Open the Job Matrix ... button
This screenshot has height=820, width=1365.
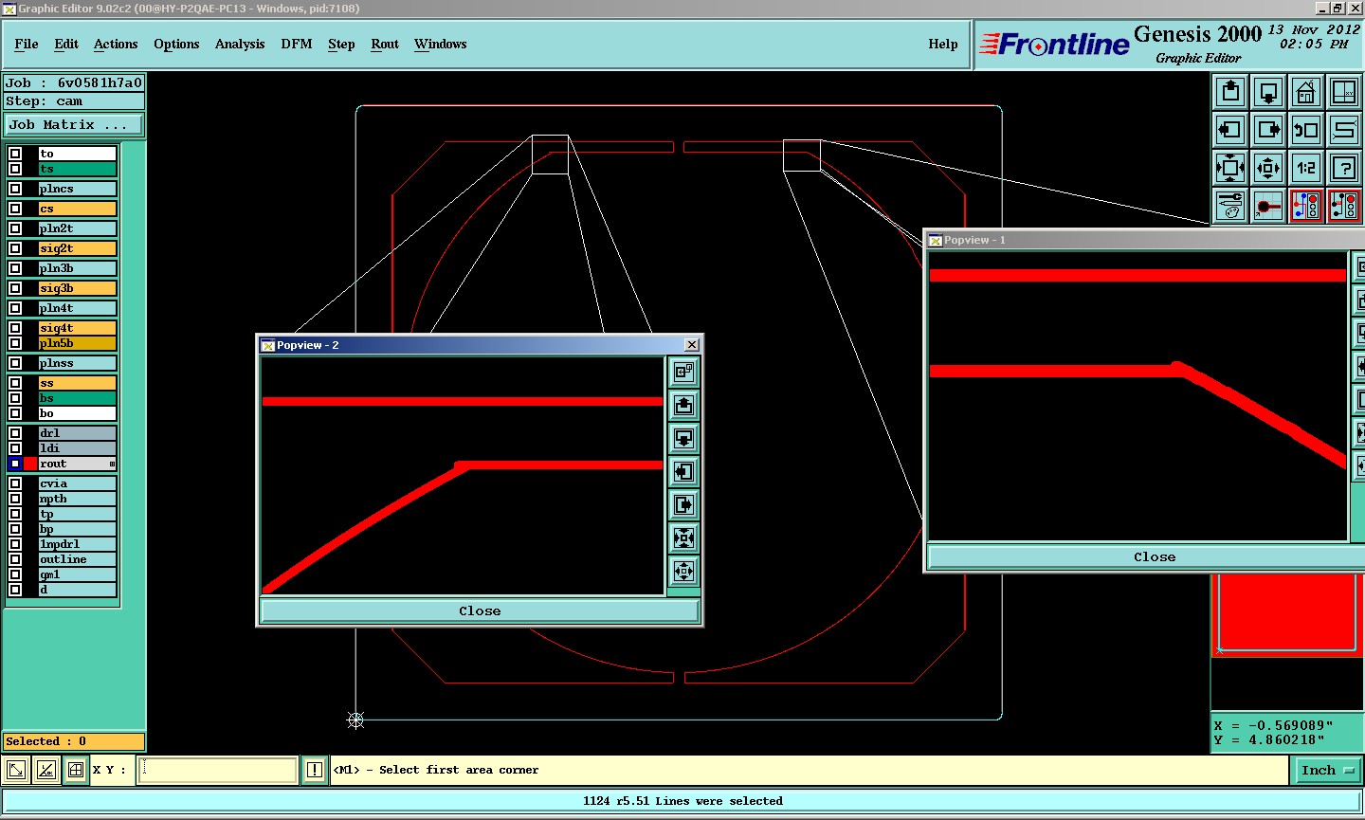[x=75, y=124]
